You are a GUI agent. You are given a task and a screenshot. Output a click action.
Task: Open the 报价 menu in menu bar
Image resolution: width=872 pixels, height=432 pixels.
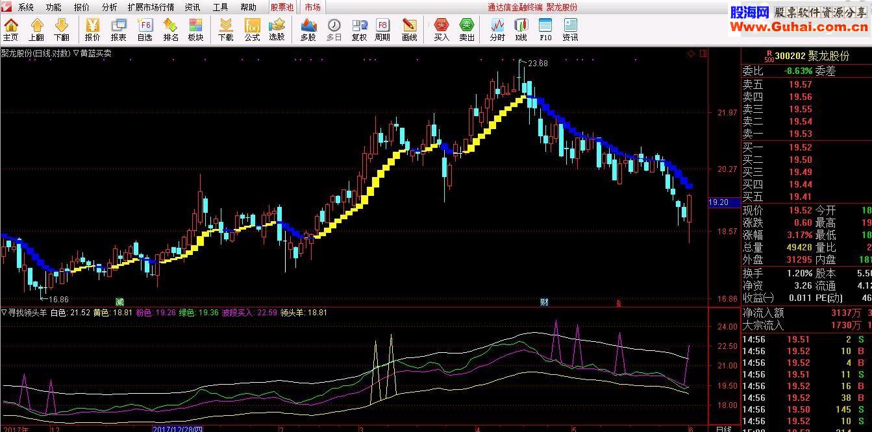click(x=82, y=8)
